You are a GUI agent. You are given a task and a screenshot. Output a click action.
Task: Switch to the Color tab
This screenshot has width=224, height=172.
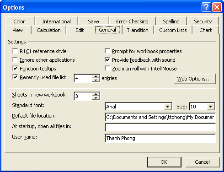pos(19,21)
